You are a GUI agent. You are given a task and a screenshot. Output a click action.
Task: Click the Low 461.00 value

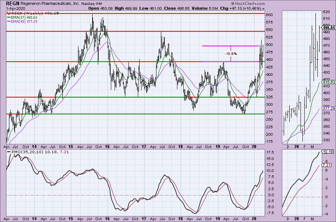[x=150, y=9]
